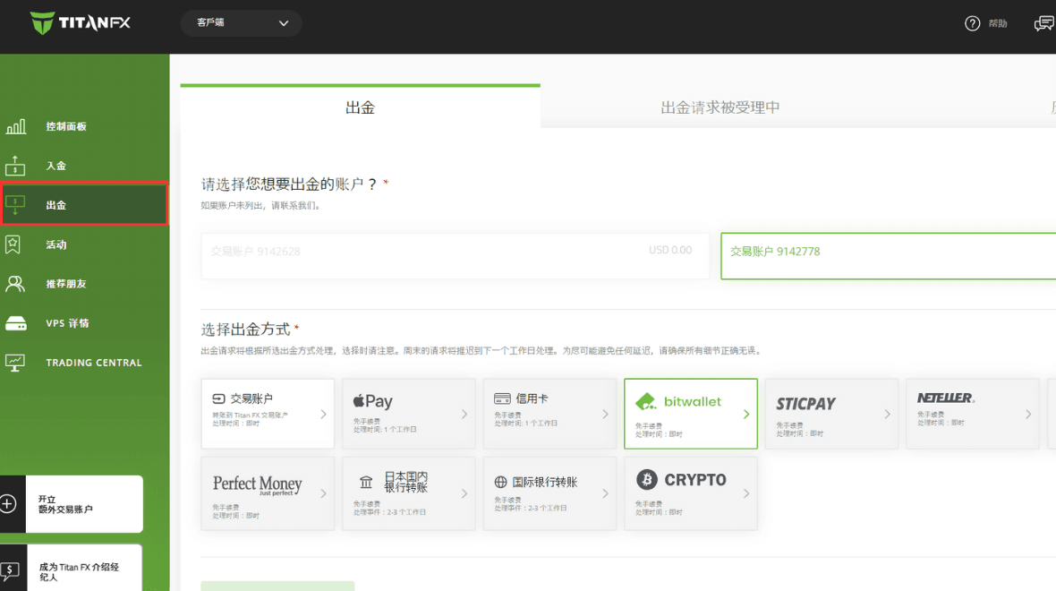Click the chevron on Apple Pay option
Image resolution: width=1056 pixels, height=591 pixels.
tap(464, 415)
